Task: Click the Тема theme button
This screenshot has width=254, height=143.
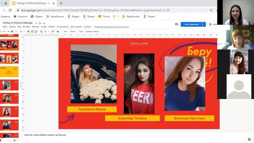Action: (81, 31)
